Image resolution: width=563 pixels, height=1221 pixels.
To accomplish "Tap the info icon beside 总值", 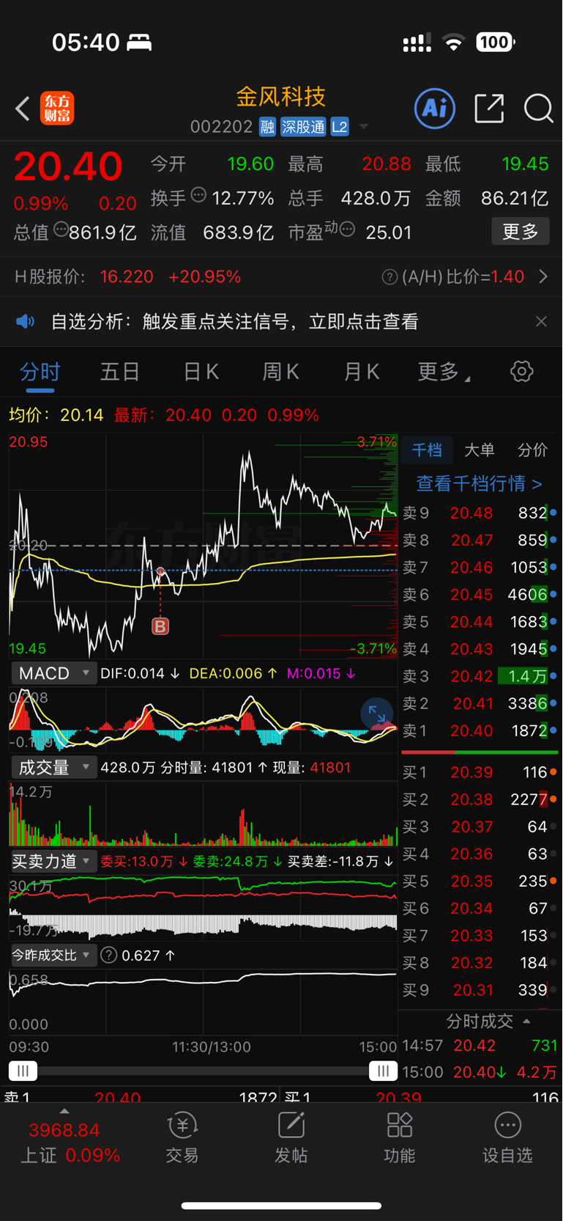I will click(60, 229).
